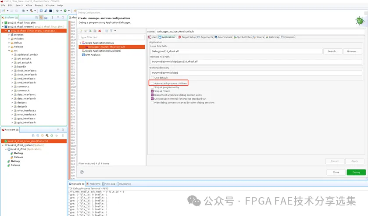Image resolution: width=368 pixels, height=216 pixels.
Task: Switch to the Arguments tab
Action: [205, 37]
